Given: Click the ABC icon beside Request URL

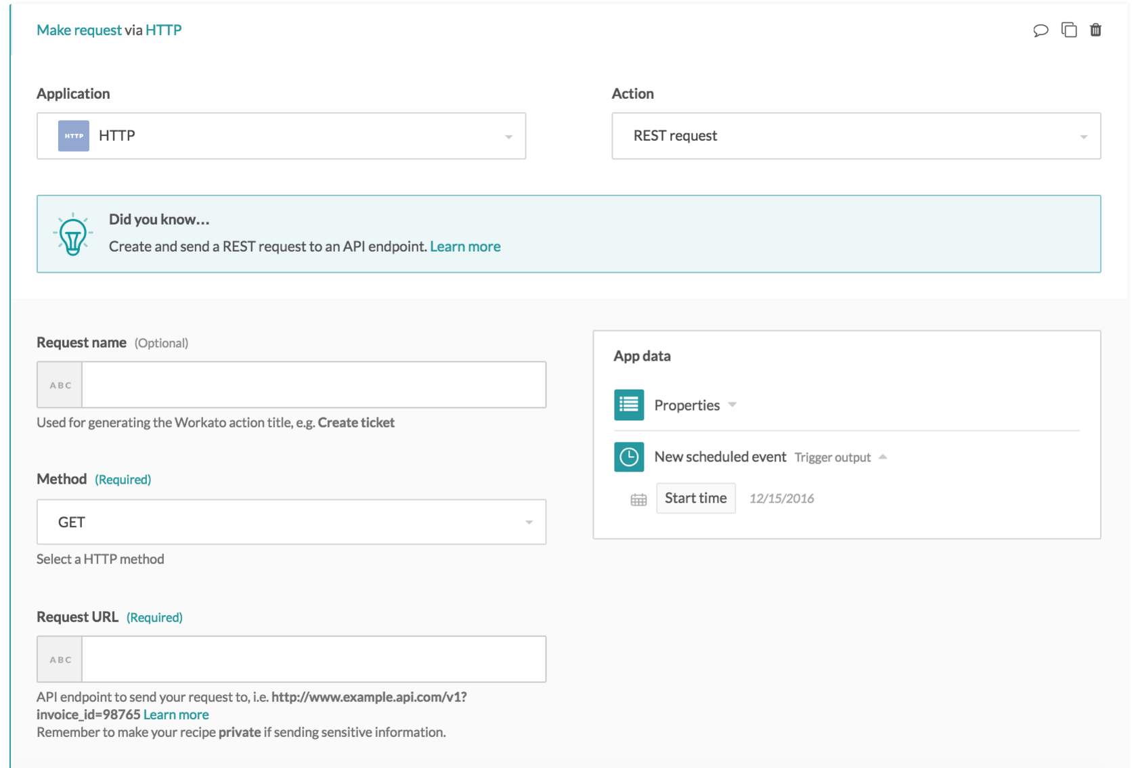Looking at the screenshot, I should (60, 658).
